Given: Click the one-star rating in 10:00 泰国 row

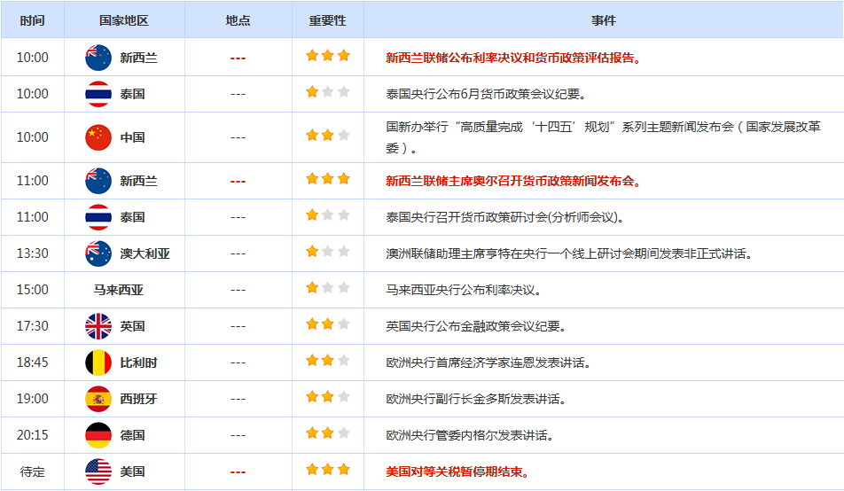Looking at the screenshot, I should coord(328,92).
